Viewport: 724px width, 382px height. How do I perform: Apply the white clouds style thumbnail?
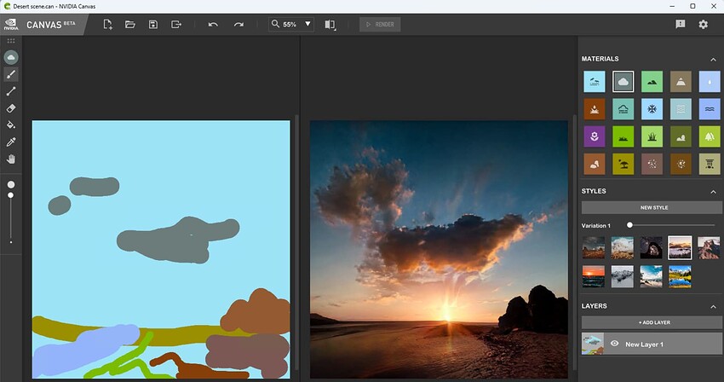(x=623, y=247)
